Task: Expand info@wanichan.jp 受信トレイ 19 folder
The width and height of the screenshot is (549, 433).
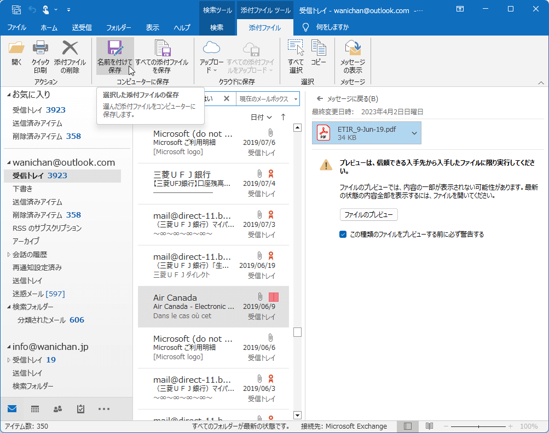Action: [x=9, y=360]
